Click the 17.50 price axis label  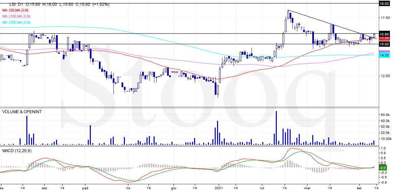click(x=385, y=18)
